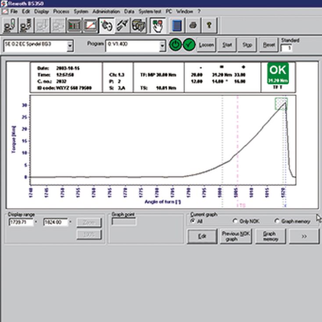The height and width of the screenshot is (322, 322).
Task: Open the results table icon with red and green marks
Action: click(x=74, y=25)
